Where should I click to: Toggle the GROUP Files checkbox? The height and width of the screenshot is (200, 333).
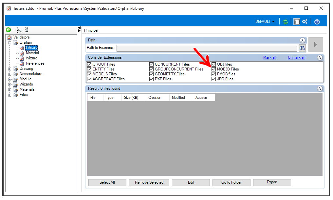(89, 64)
